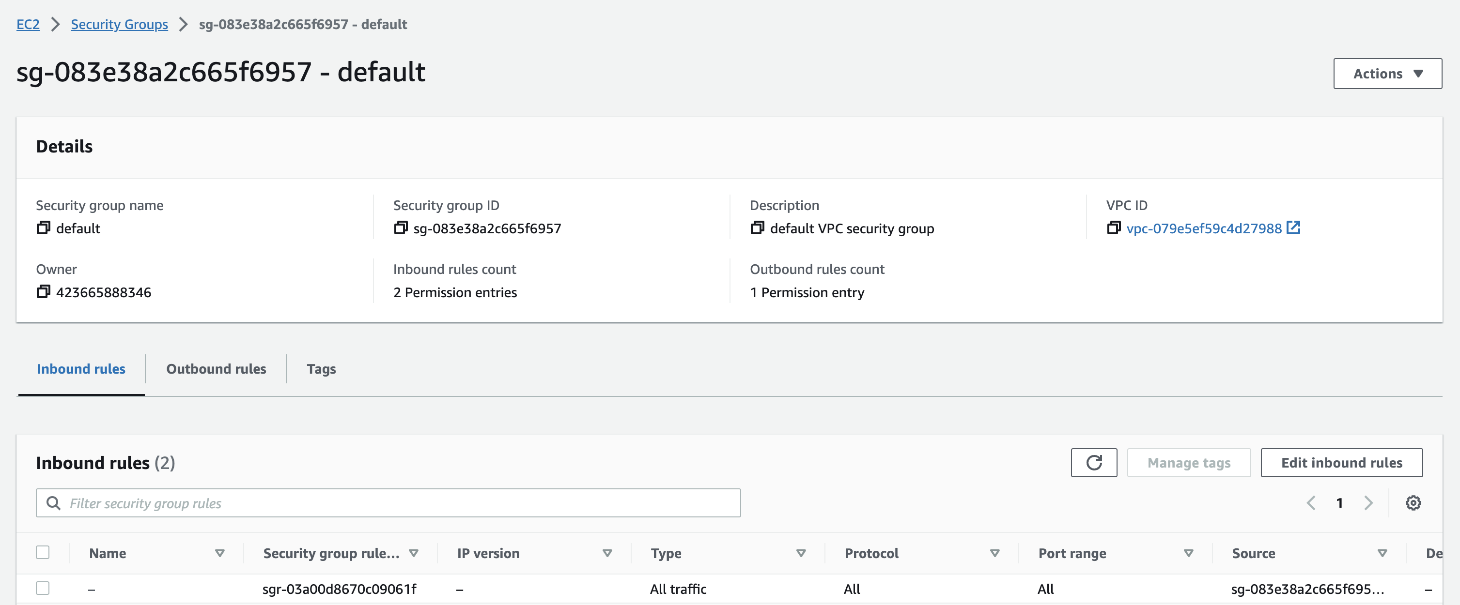Viewport: 1460px width, 605px height.
Task: Click Edit inbound rules button
Action: [1341, 463]
